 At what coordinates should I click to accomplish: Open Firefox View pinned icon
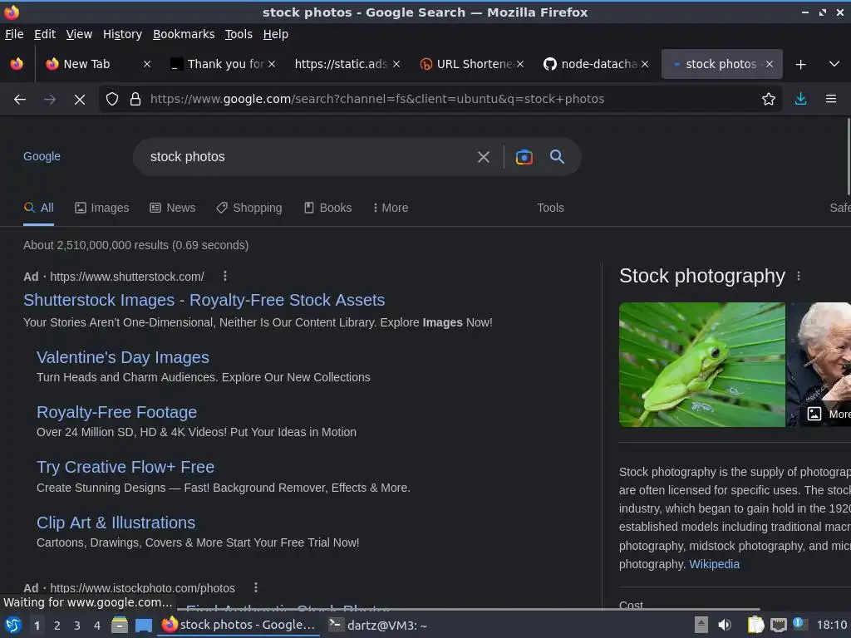[x=17, y=64]
